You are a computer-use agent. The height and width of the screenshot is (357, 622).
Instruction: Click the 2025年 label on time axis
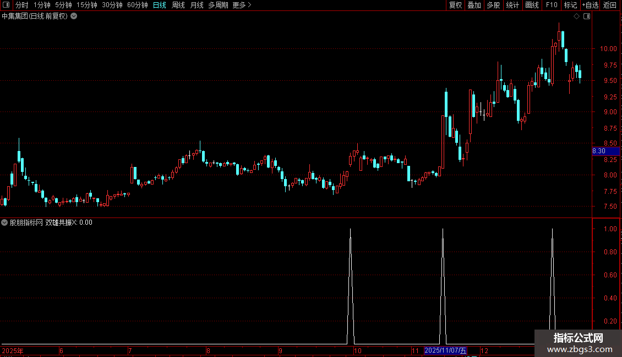[x=13, y=350]
